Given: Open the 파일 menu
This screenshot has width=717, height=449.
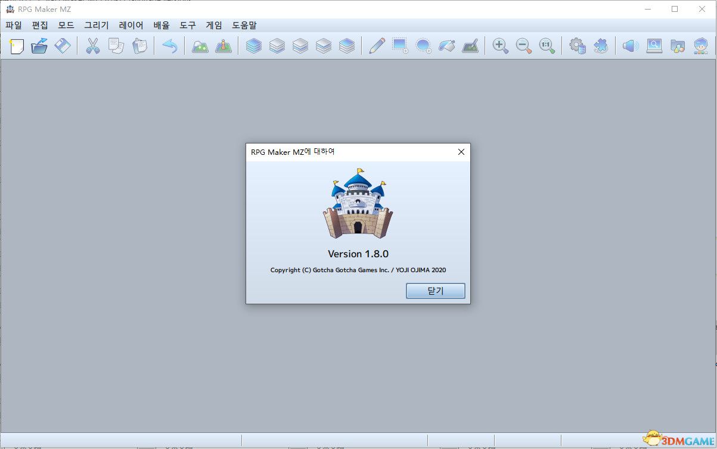Looking at the screenshot, I should click(x=14, y=25).
